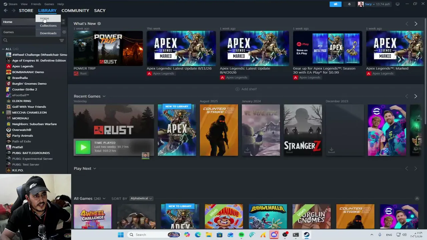Expand the Recent Games shelf dropdown
The width and height of the screenshot is (427, 240).
coord(104,96)
